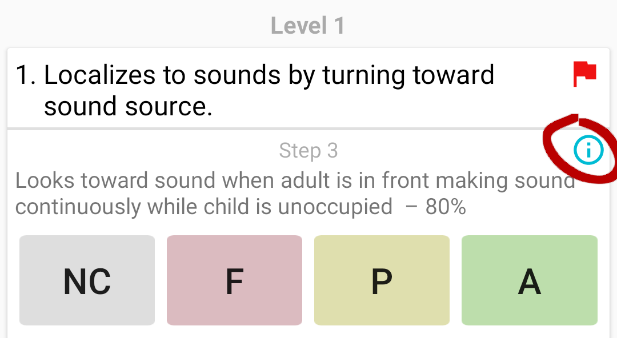Viewport: 617px width, 338px height.
Task: Set the score to P
Action: 381,280
